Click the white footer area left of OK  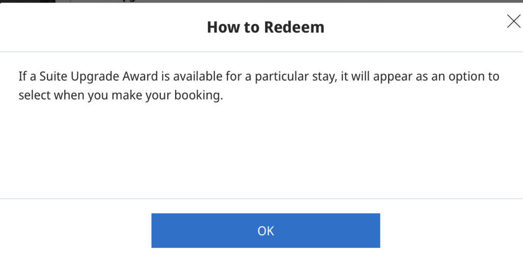[77, 230]
